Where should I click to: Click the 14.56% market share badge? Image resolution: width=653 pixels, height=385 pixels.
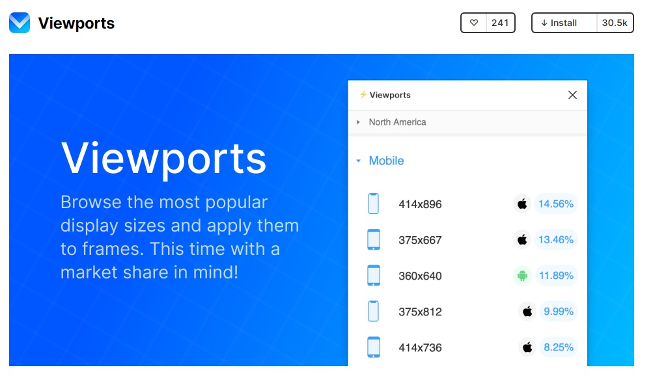(x=556, y=204)
